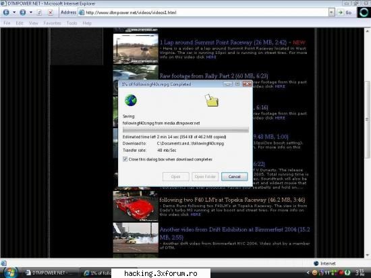Viewport: 371px width, 278px height.
Task: Go back with the Back arrow button
Action: tap(6, 13)
